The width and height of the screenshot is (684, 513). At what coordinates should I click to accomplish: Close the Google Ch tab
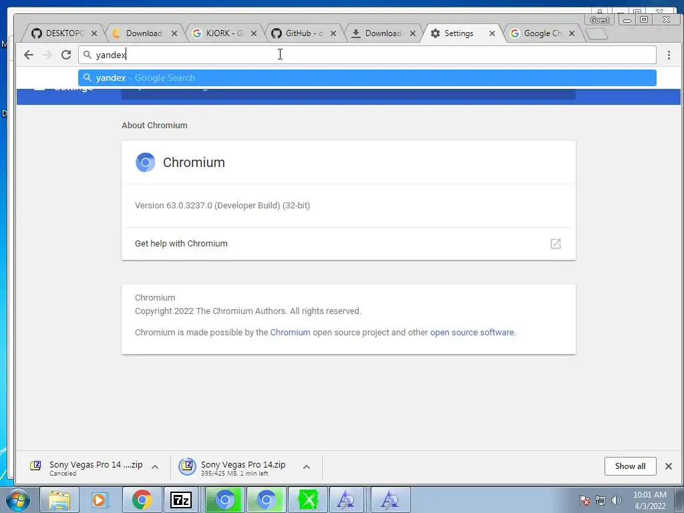(x=572, y=33)
